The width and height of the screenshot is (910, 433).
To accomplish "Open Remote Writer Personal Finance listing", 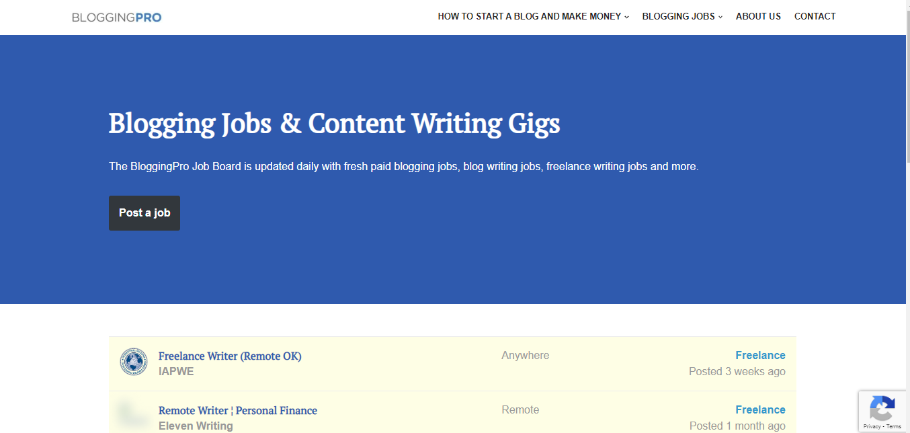I will coord(238,411).
